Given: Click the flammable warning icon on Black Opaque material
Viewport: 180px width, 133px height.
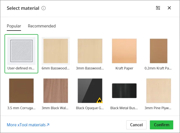Looking at the screenshot, I should pyautogui.click(x=99, y=100).
